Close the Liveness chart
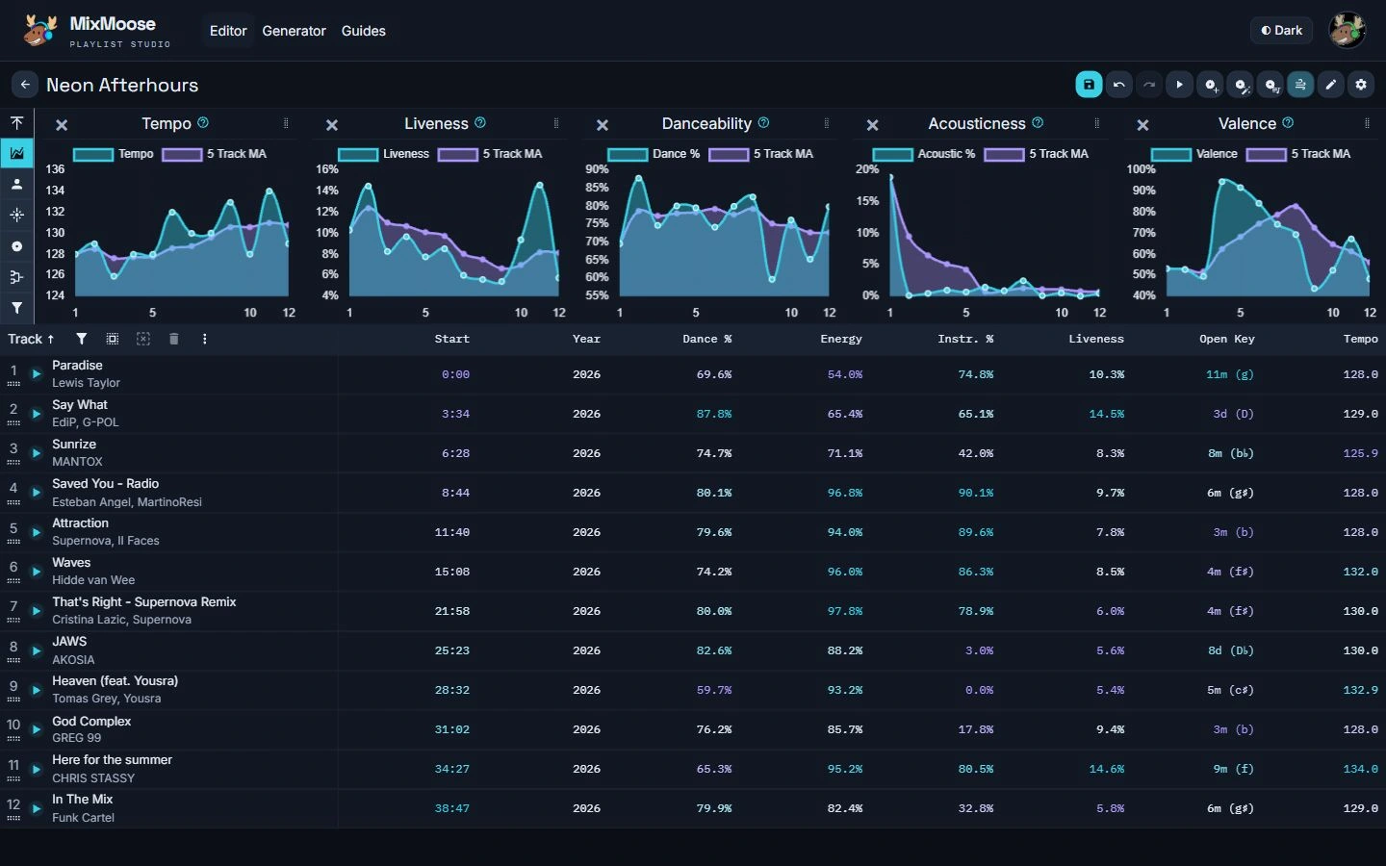The height and width of the screenshot is (866, 1386). [x=332, y=125]
